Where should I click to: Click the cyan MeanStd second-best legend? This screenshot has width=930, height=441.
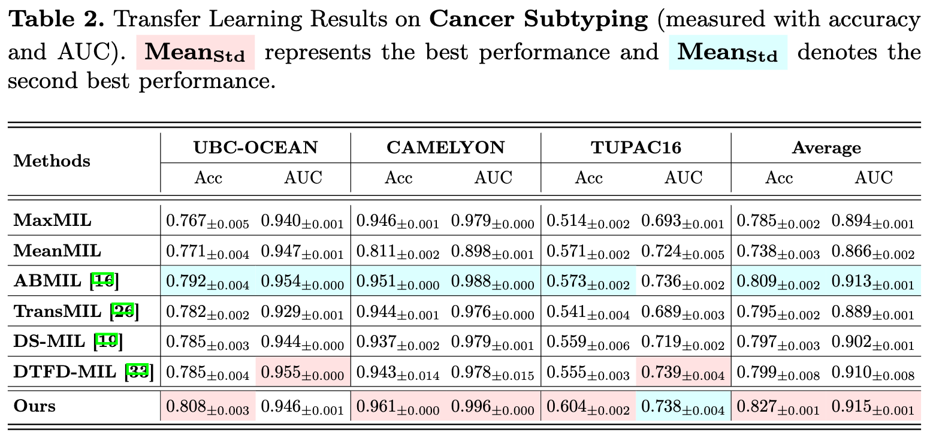point(727,53)
